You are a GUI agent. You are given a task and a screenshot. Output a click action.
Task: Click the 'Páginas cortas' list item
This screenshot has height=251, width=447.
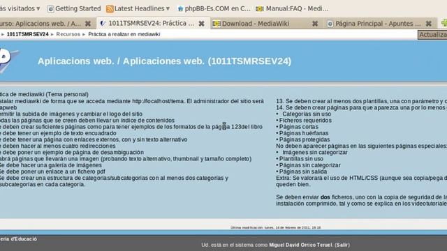pos(298,127)
